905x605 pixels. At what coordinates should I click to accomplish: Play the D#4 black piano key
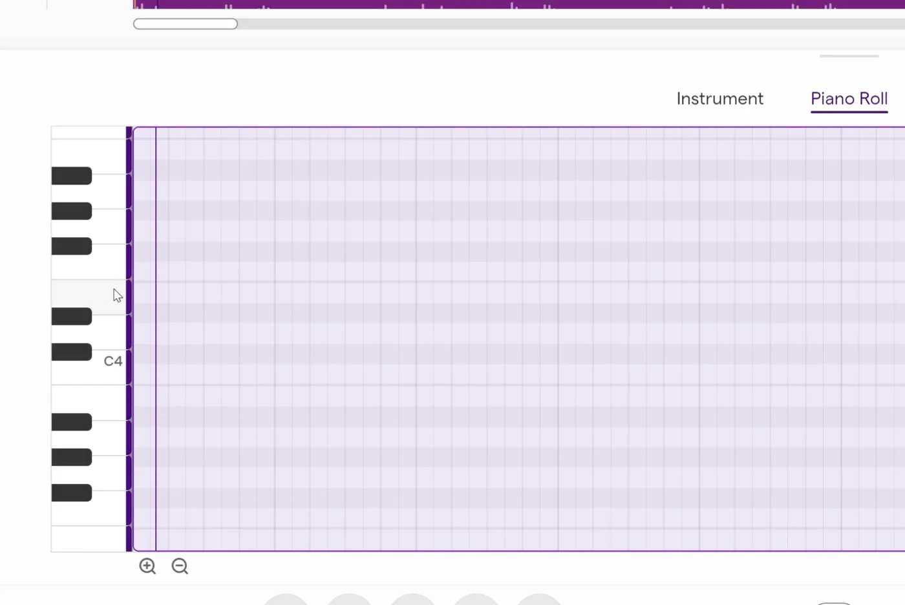point(72,317)
